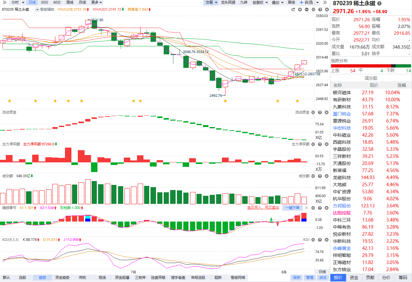The height and width of the screenshot is (282, 412).
Task: Toggle the 智能辅助 option
Action: [x=45, y=9]
